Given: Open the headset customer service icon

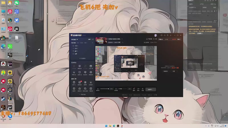Looking at the screenshot, I should point(164,35).
